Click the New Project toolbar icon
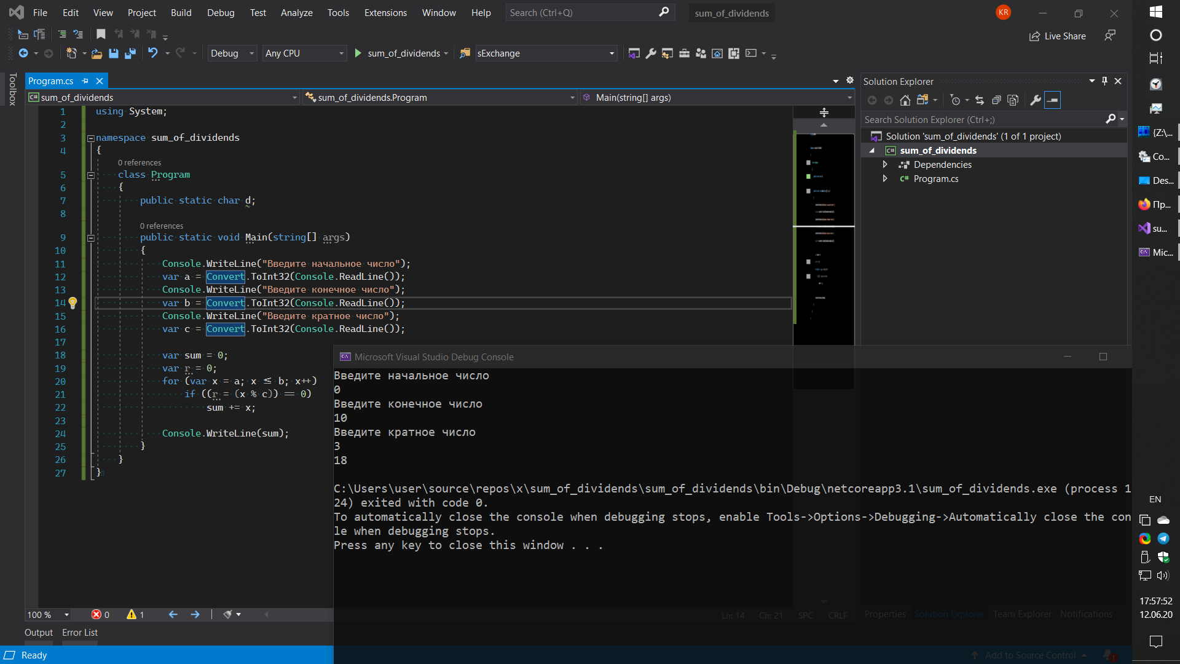This screenshot has height=664, width=1180. tap(71, 53)
